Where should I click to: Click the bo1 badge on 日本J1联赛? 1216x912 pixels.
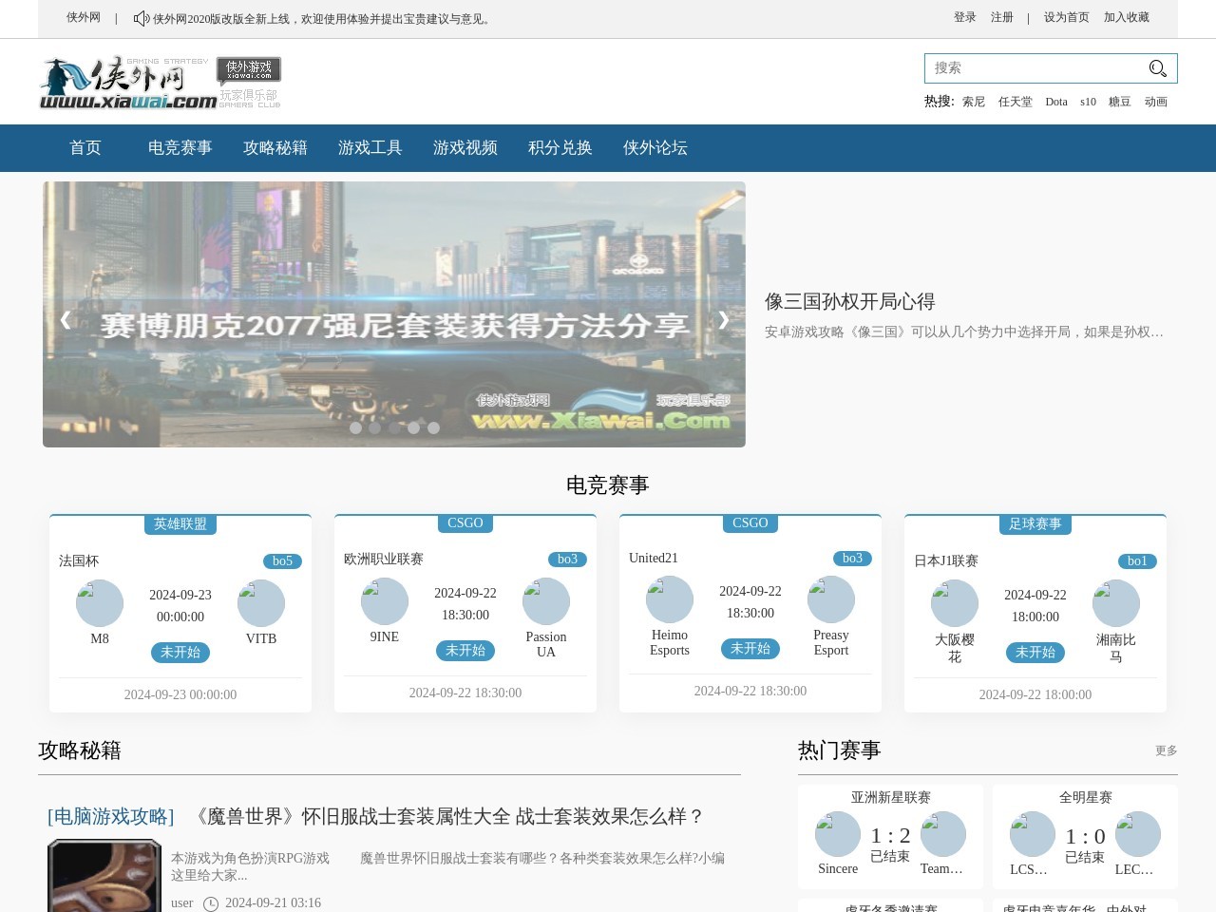tap(1137, 561)
